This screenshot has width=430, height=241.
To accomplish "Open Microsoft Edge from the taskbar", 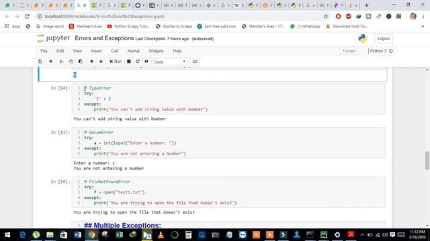I will (x=22, y=235).
